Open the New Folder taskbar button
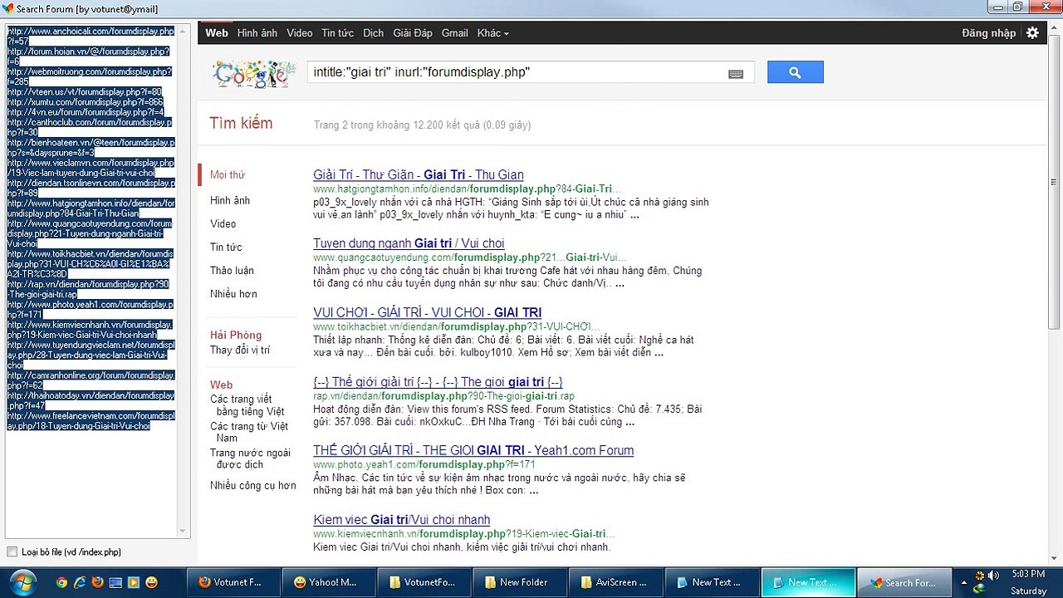The height and width of the screenshot is (598, 1063). coord(520,582)
